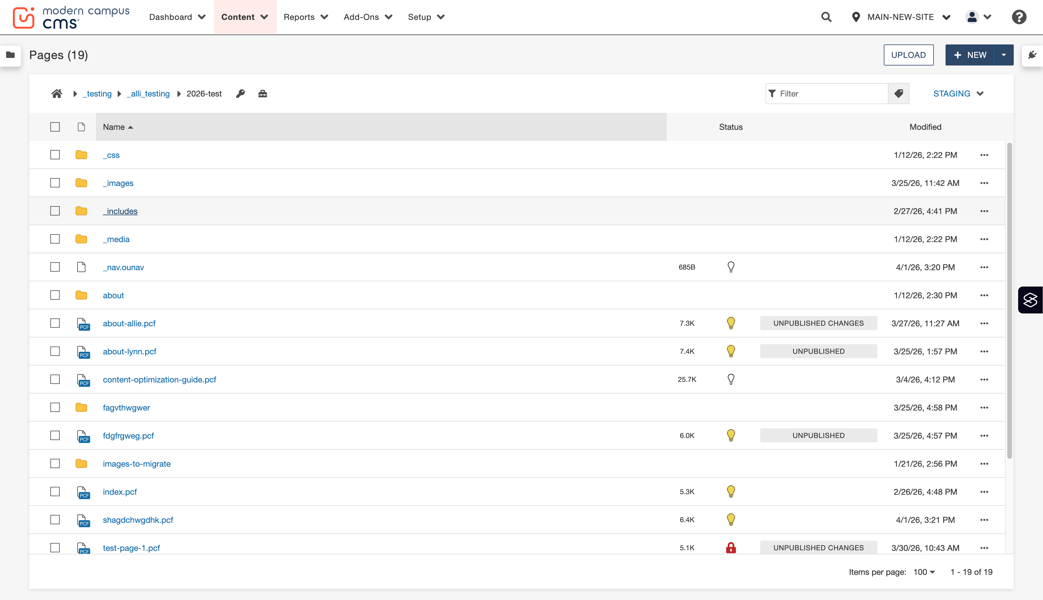The image size is (1043, 600).
Task: Expand the NEW button dropdown arrow
Action: coord(1004,55)
